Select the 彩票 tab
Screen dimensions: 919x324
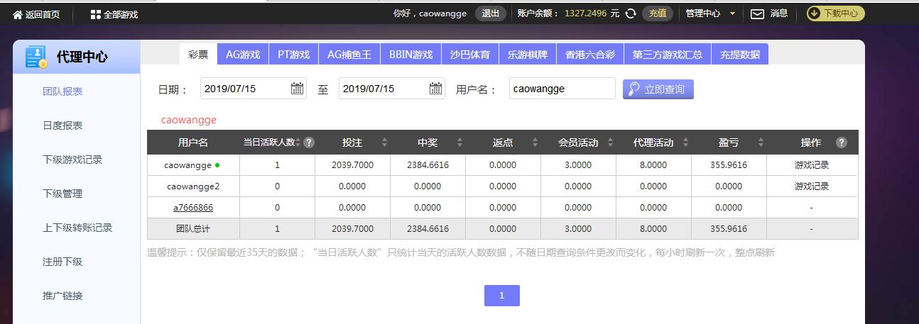198,55
